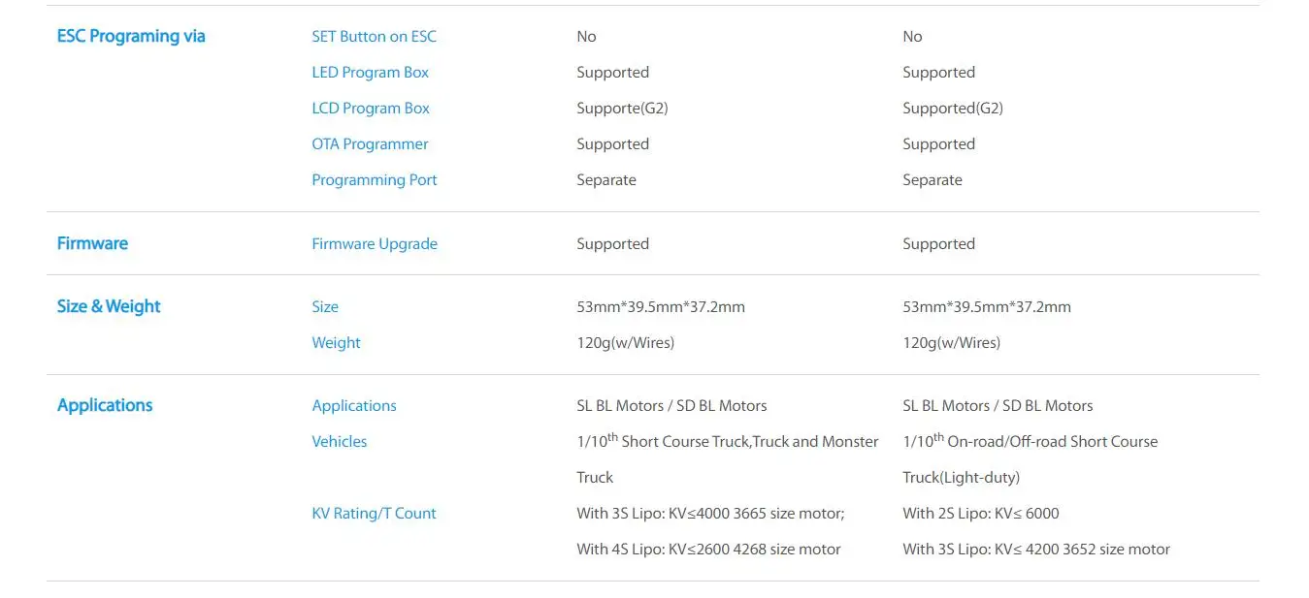Select the OTA Programmer row label
Screen dimensions: 1309x598
pos(370,144)
